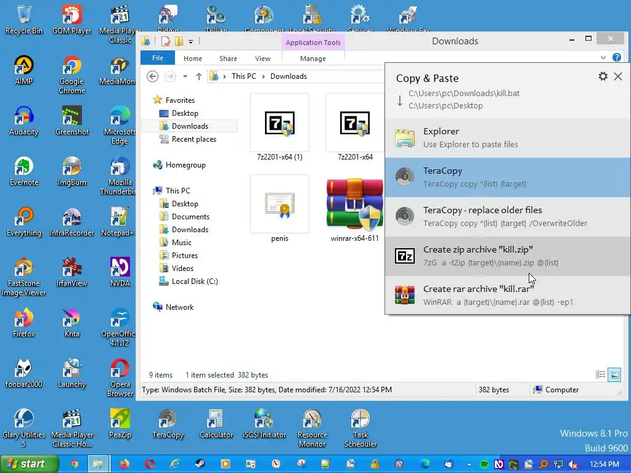Image resolution: width=631 pixels, height=473 pixels.
Task: Select PeaZip desktop shortcut
Action: pos(120,424)
